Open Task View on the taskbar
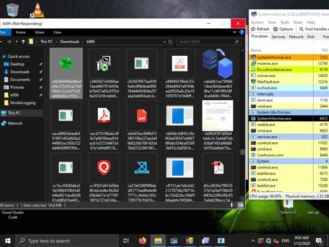The width and height of the screenshot is (329, 247). [x=126, y=241]
